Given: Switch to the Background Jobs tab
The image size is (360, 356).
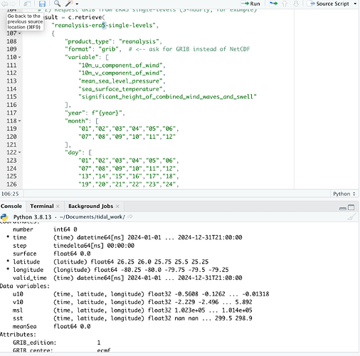Looking at the screenshot, I should click(90, 206).
